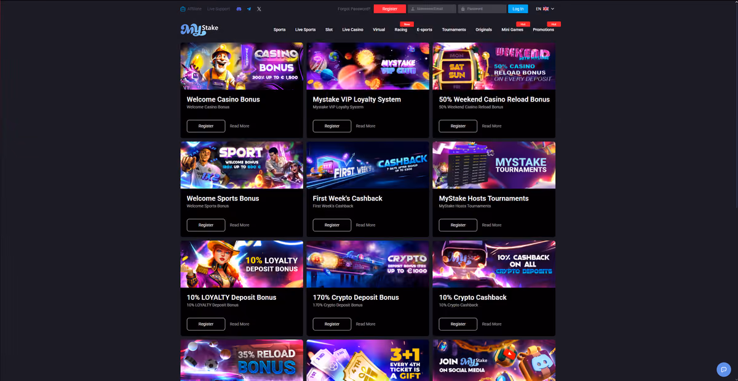Open the Virtual menu item

379,30
